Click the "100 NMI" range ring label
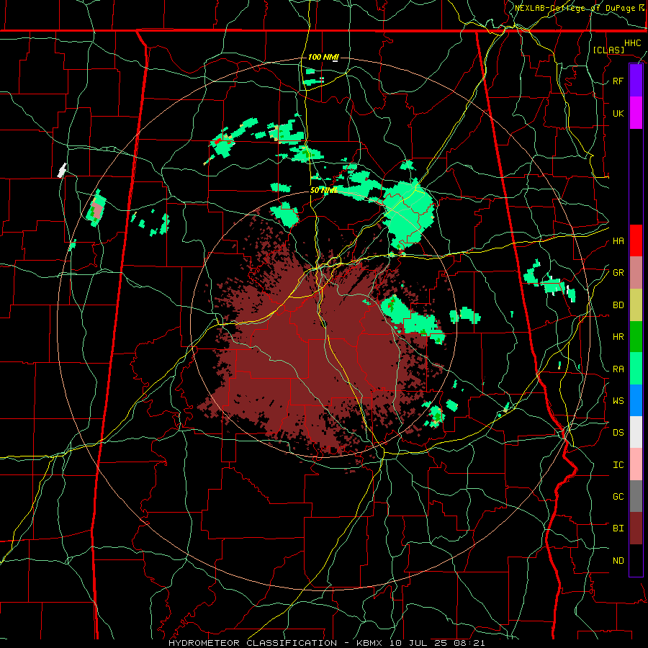This screenshot has width=648, height=648. (x=323, y=57)
